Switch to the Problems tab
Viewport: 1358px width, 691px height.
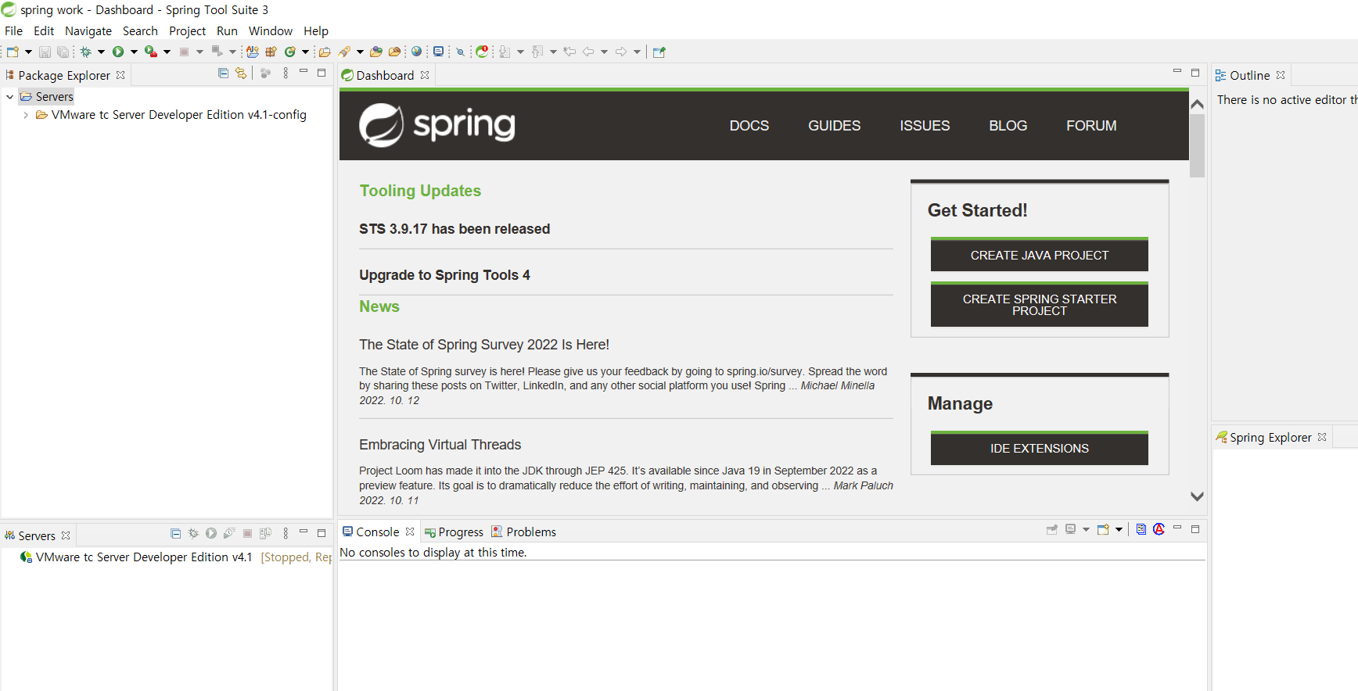(524, 532)
